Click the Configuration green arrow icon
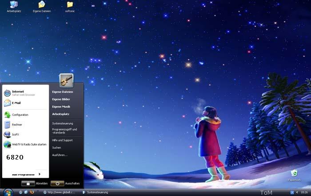The width and height of the screenshot is (311, 196). [8, 114]
